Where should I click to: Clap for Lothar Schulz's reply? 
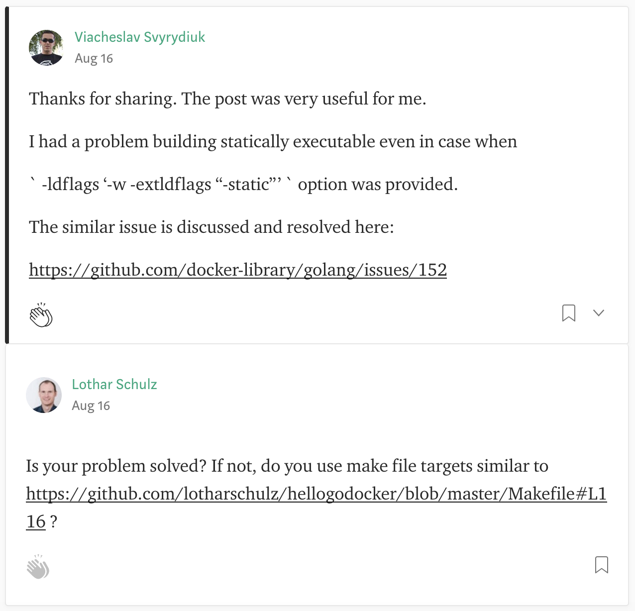(x=38, y=567)
